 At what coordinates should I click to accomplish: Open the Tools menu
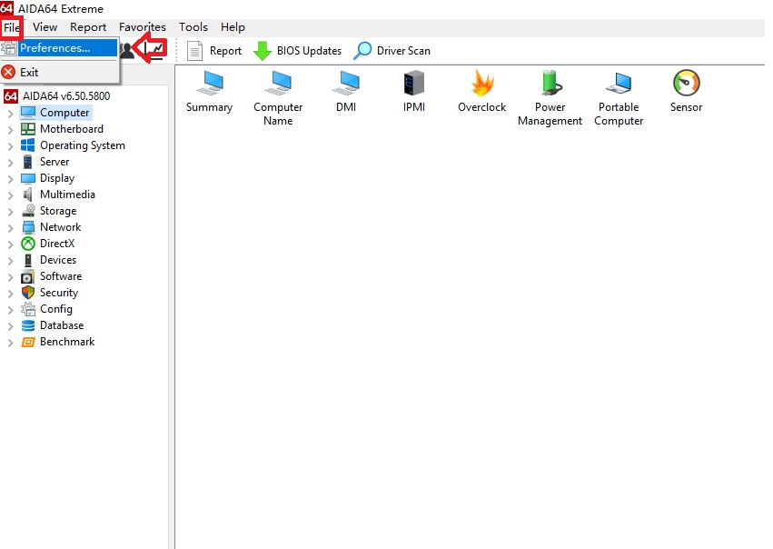pos(193,27)
